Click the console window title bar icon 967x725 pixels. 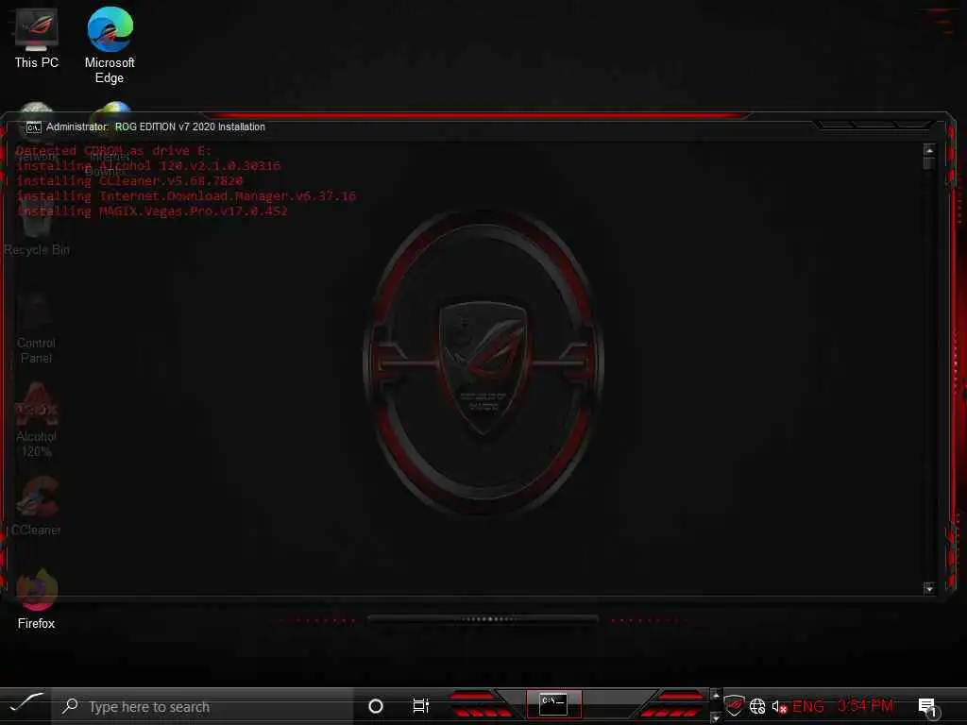(33, 127)
